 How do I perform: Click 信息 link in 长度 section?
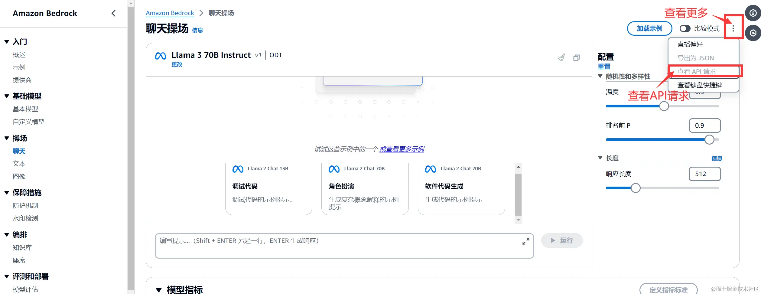[717, 158]
